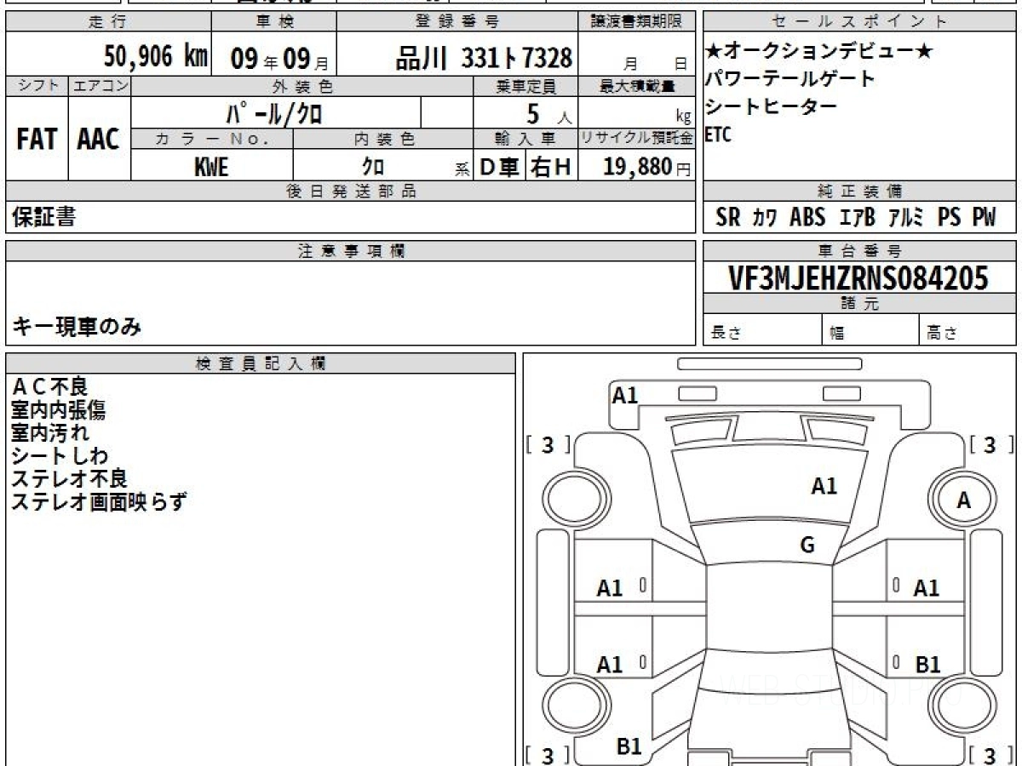Viewport: 1022px width, 766px height.
Task: Click registration number 品川 331ト7328
Action: point(484,58)
